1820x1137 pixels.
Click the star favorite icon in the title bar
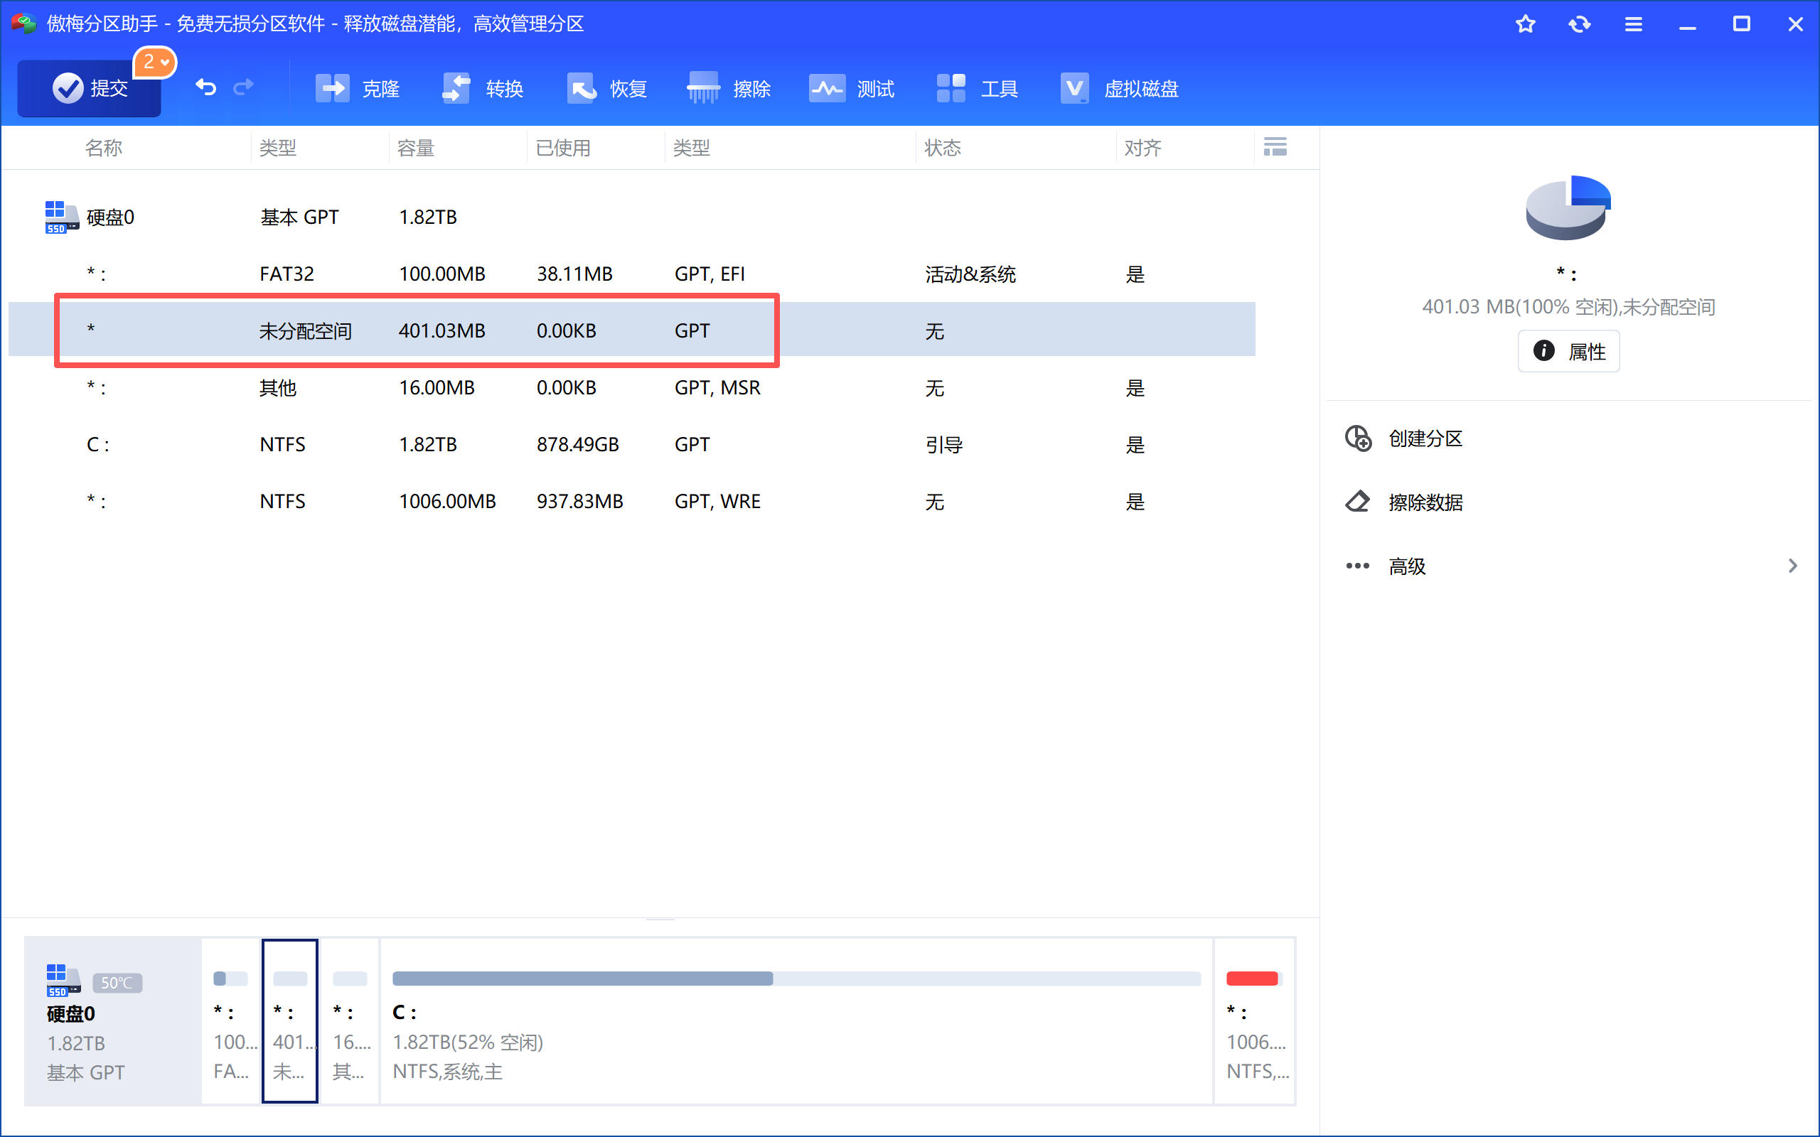point(1524,24)
